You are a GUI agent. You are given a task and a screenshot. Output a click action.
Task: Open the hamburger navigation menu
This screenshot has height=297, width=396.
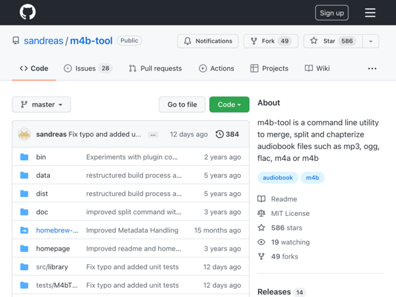pos(370,12)
